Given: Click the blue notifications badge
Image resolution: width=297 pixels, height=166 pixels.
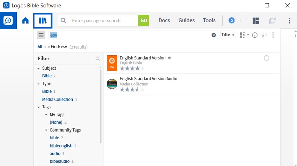Looking at the screenshot, I should click(x=231, y=20).
